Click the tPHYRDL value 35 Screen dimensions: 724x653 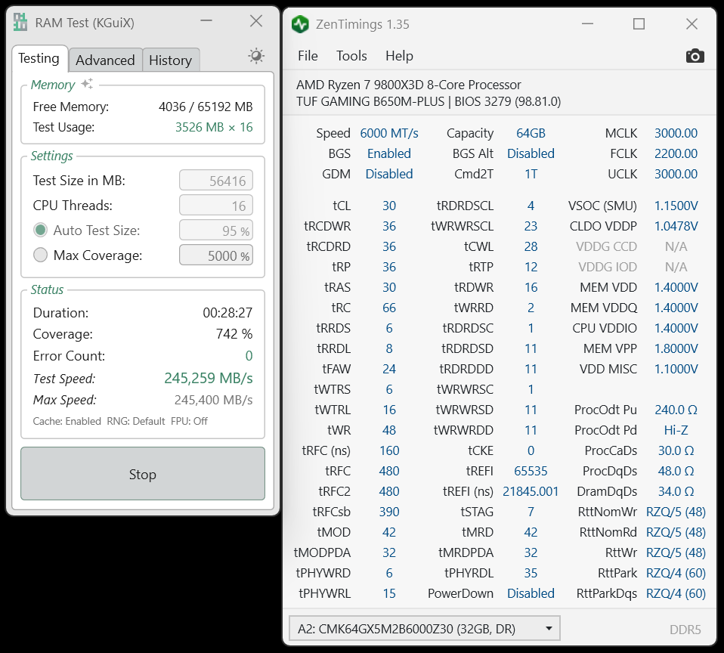click(531, 573)
